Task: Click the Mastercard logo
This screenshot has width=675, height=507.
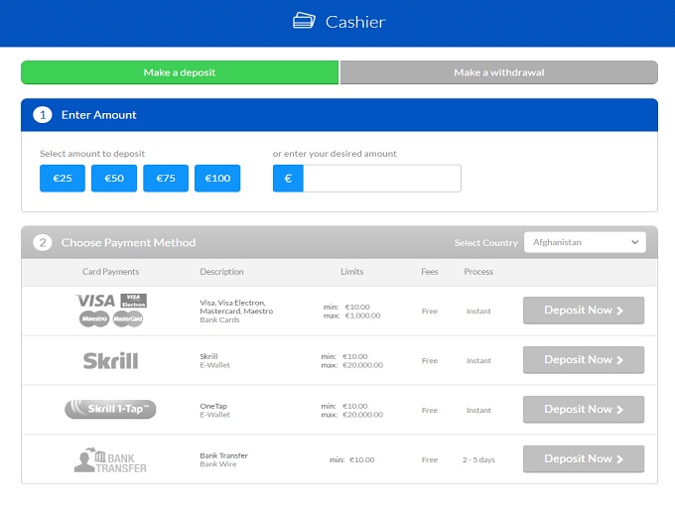Action: point(128,318)
